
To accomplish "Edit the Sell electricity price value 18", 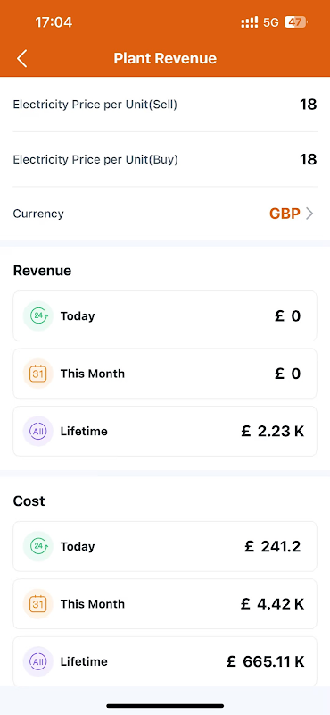I will (309, 105).
